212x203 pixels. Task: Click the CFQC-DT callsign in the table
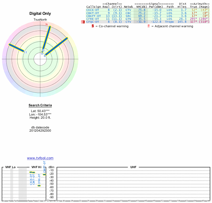pos(92,22)
